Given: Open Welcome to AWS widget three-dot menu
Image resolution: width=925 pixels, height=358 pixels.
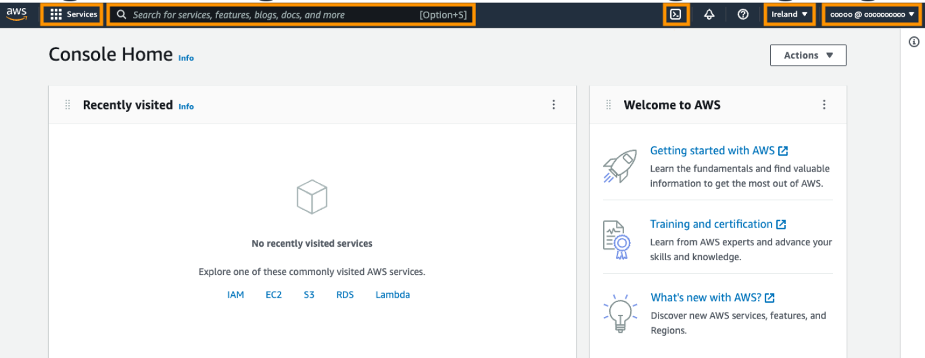Looking at the screenshot, I should (824, 105).
